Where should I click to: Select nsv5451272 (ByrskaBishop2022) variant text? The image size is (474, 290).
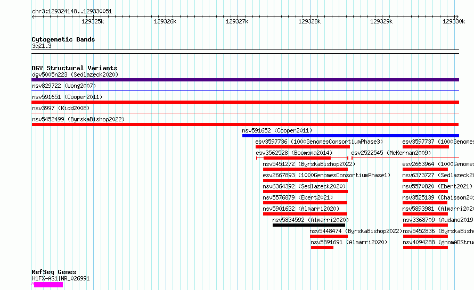coord(309,164)
